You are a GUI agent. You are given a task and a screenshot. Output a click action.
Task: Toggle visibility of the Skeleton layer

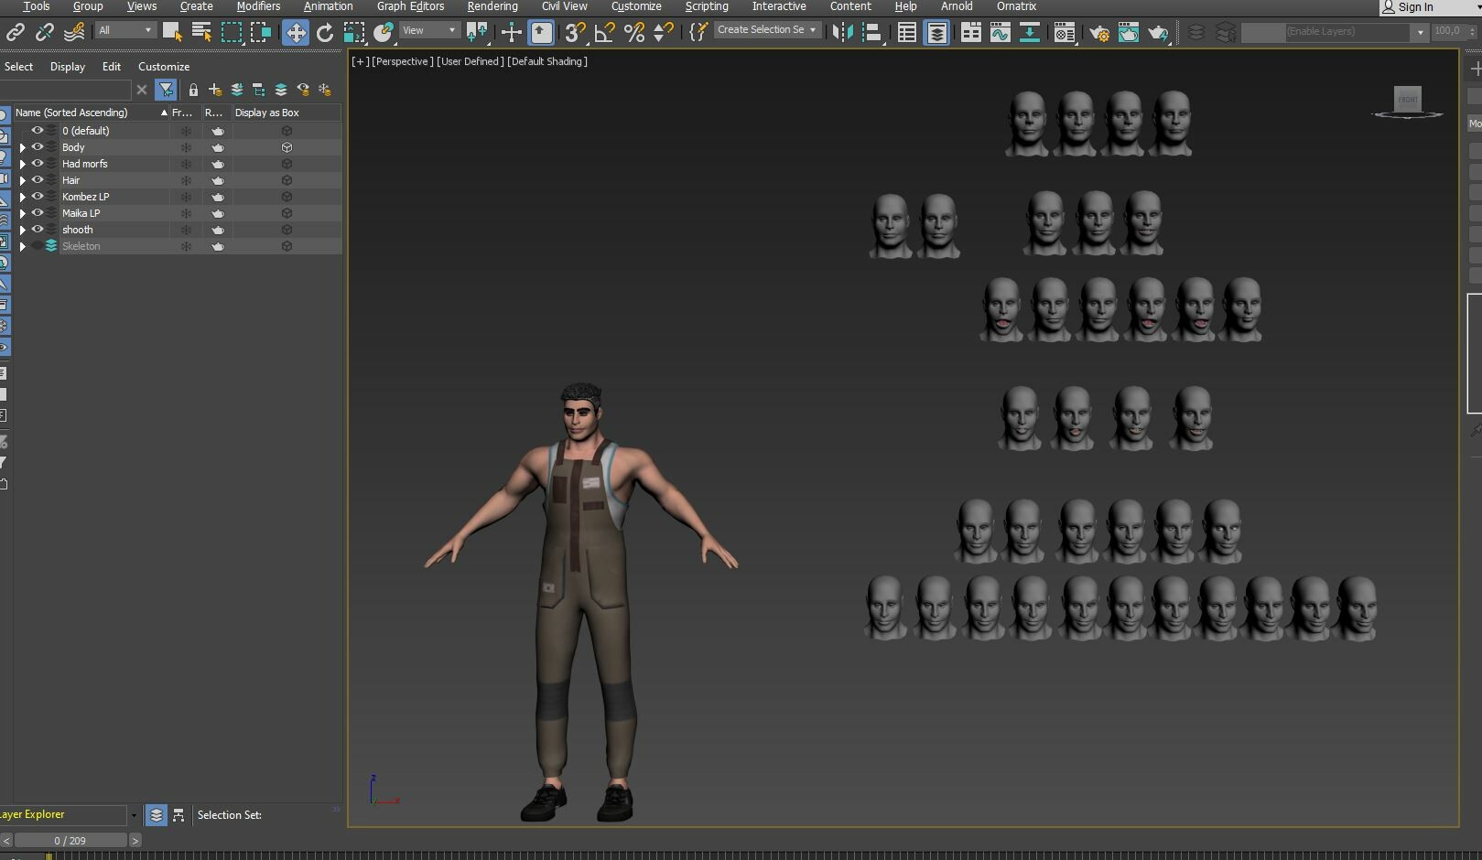[38, 246]
